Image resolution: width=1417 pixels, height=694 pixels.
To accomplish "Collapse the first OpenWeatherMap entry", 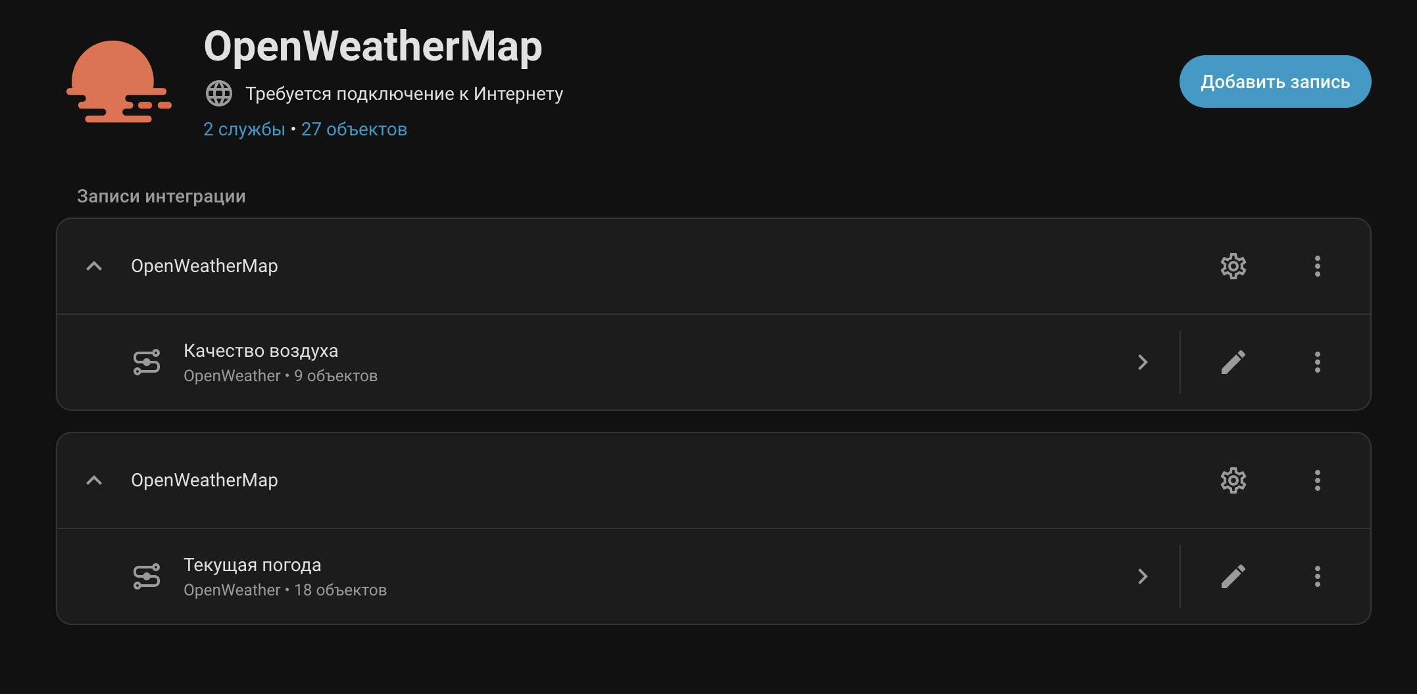I will pyautogui.click(x=94, y=266).
